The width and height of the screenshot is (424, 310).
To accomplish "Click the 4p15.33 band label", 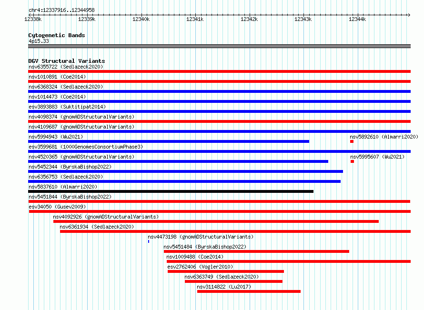I will pyautogui.click(x=39, y=41).
